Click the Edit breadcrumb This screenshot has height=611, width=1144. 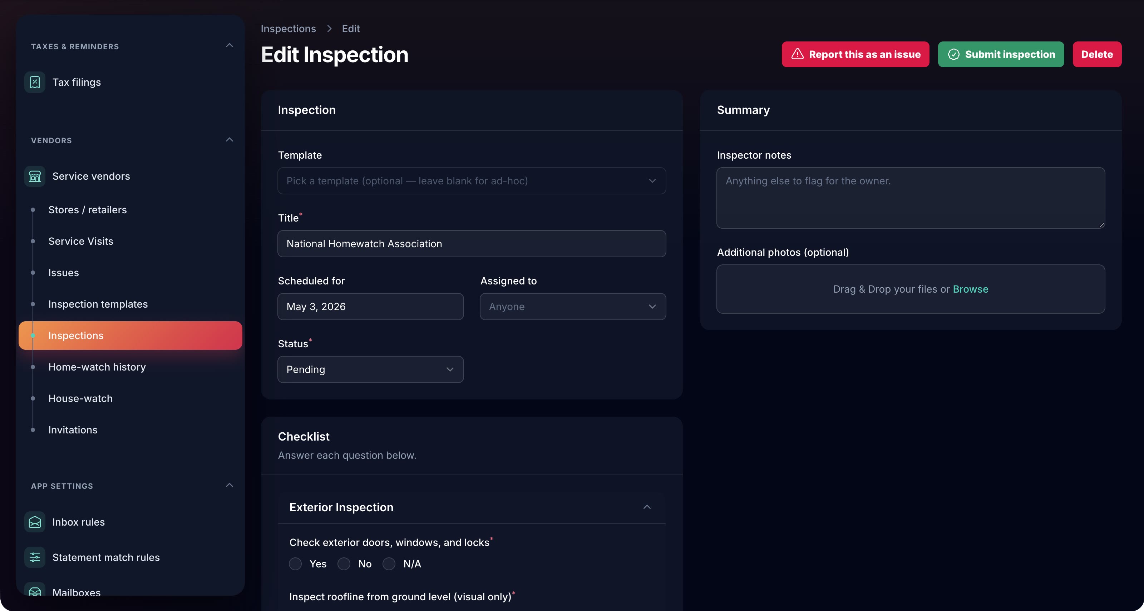(351, 28)
